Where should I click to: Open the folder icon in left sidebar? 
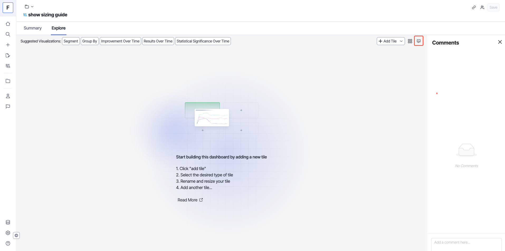point(8,81)
